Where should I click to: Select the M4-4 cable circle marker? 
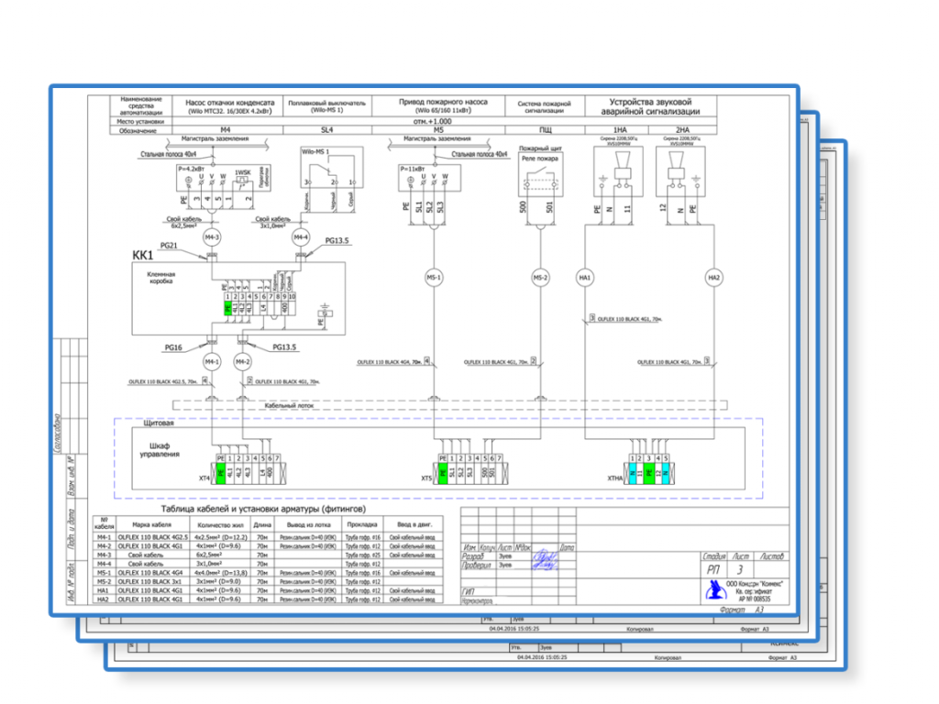point(301,237)
